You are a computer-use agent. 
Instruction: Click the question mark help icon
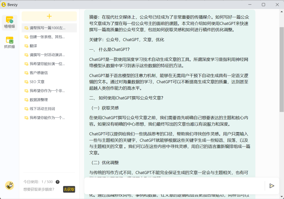pos(58,182)
